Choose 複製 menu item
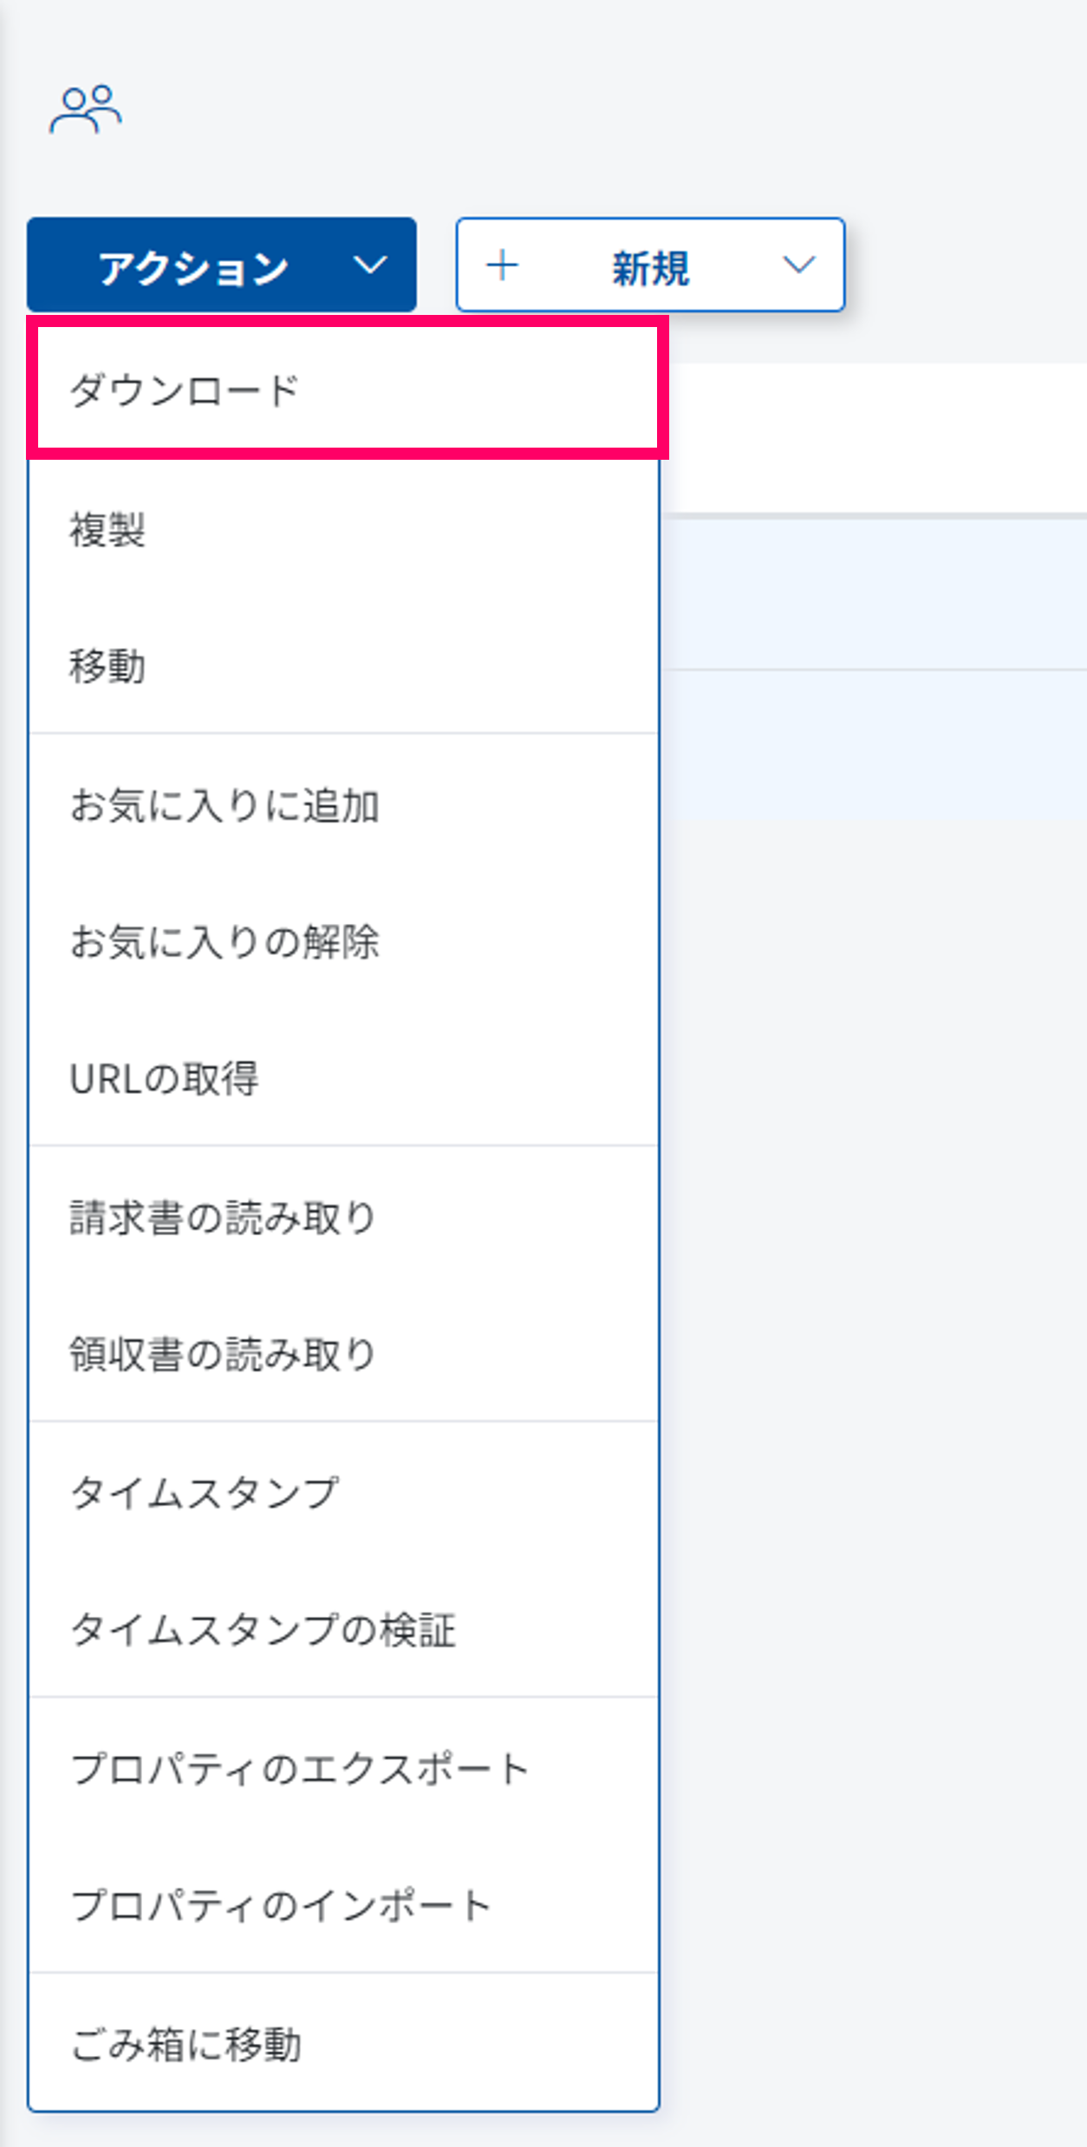The image size is (1087, 2147). [x=107, y=529]
